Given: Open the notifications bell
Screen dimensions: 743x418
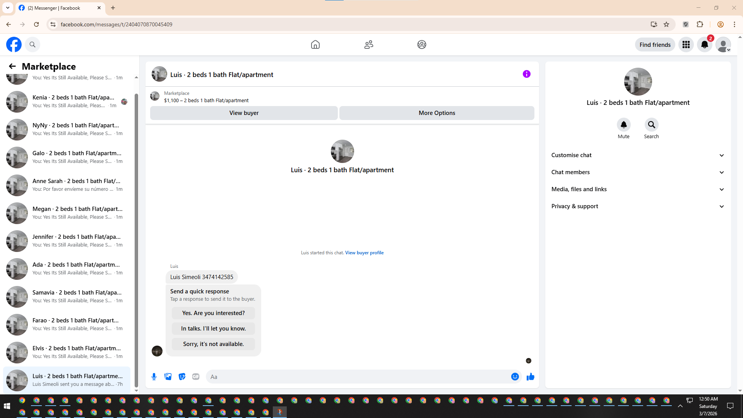Looking at the screenshot, I should 704,45.
